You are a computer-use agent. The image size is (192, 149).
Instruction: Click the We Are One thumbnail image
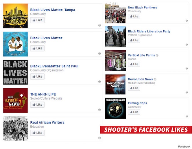[15, 44]
